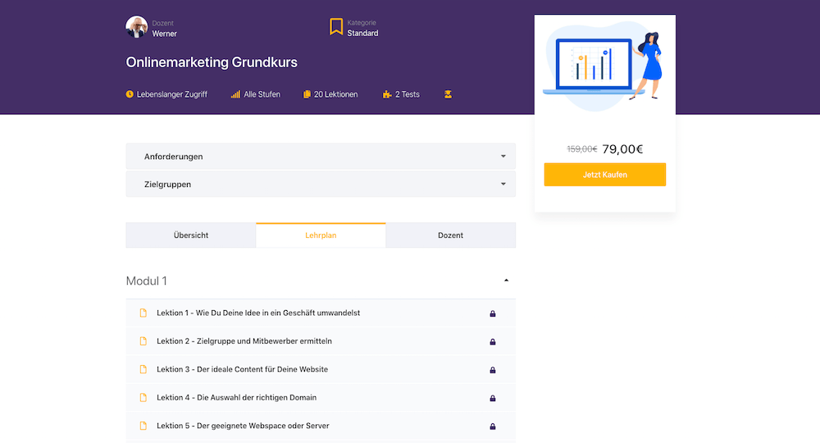Click the instructor name Werner
The image size is (820, 443).
click(x=164, y=34)
